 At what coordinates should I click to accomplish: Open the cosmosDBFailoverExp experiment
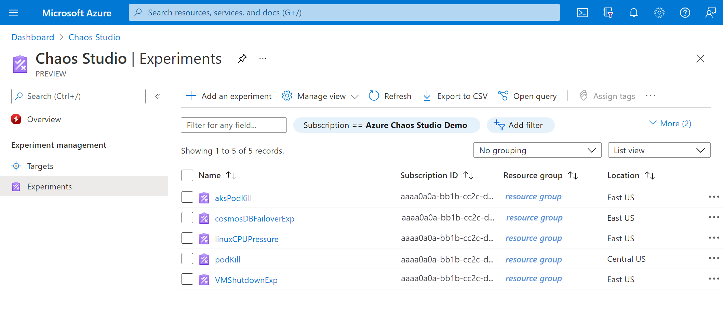click(254, 218)
